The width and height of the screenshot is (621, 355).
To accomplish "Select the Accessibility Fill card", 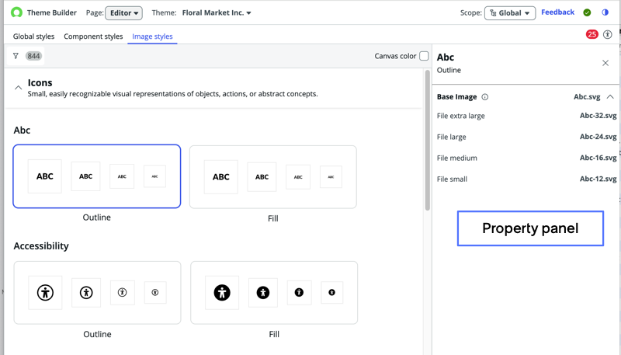I will point(274,293).
